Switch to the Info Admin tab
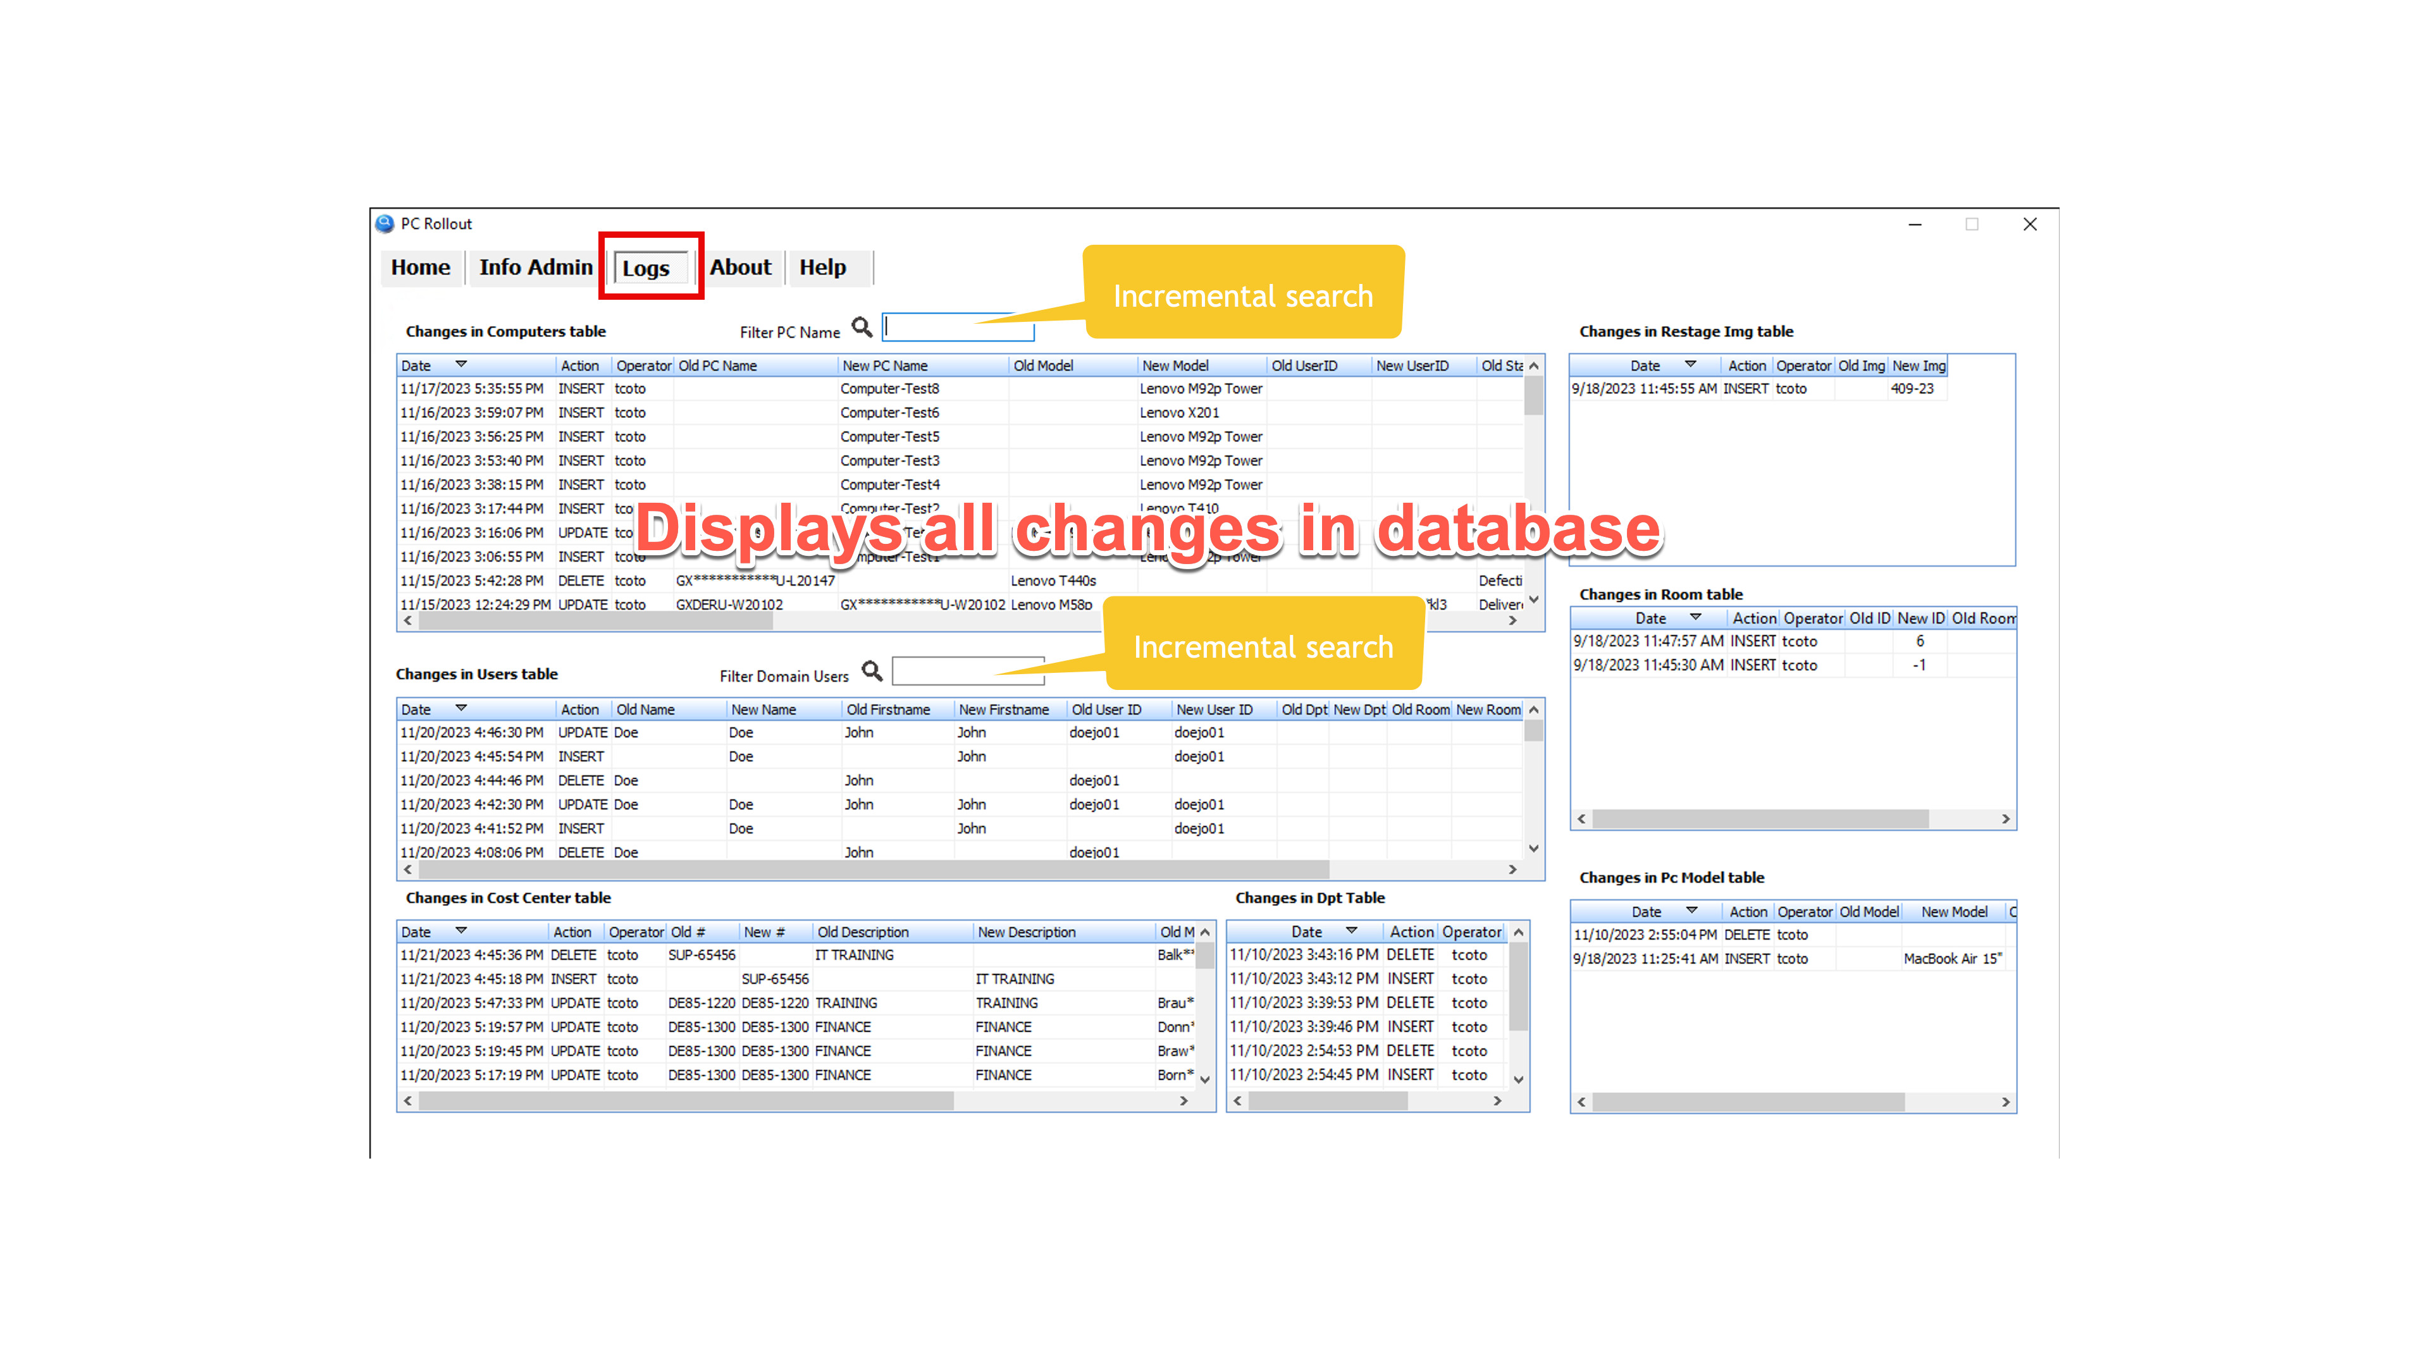This screenshot has width=2429, height=1366. click(536, 268)
